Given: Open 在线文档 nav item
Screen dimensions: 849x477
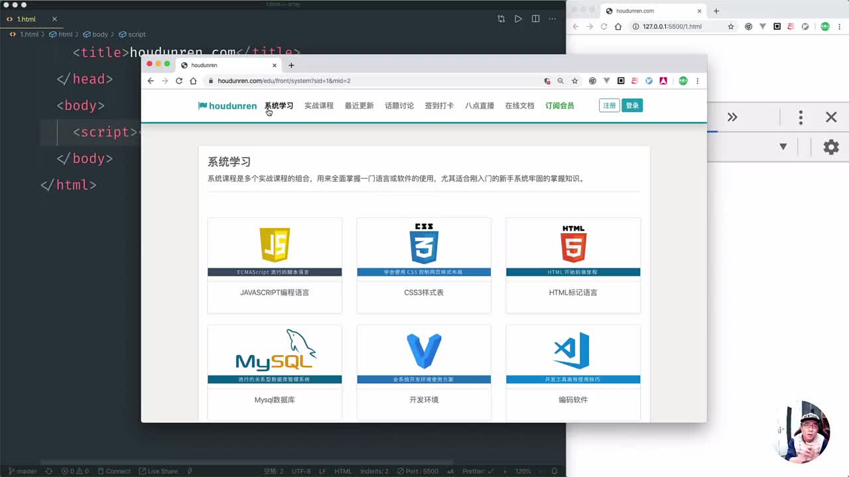Looking at the screenshot, I should pos(519,106).
